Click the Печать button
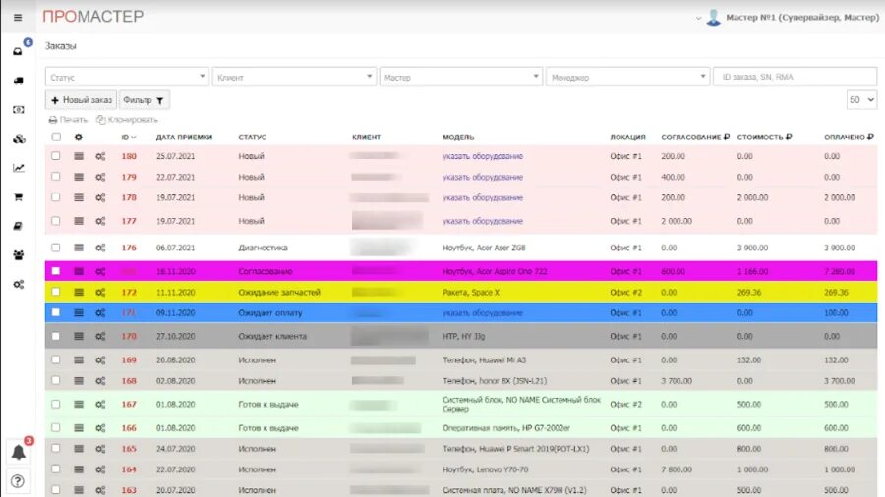 68,120
